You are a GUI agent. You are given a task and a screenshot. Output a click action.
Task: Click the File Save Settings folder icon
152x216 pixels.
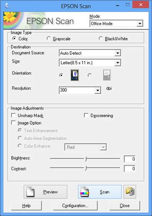click(x=130, y=192)
